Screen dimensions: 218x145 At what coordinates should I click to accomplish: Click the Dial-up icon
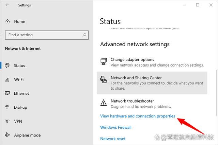[x=7, y=107]
